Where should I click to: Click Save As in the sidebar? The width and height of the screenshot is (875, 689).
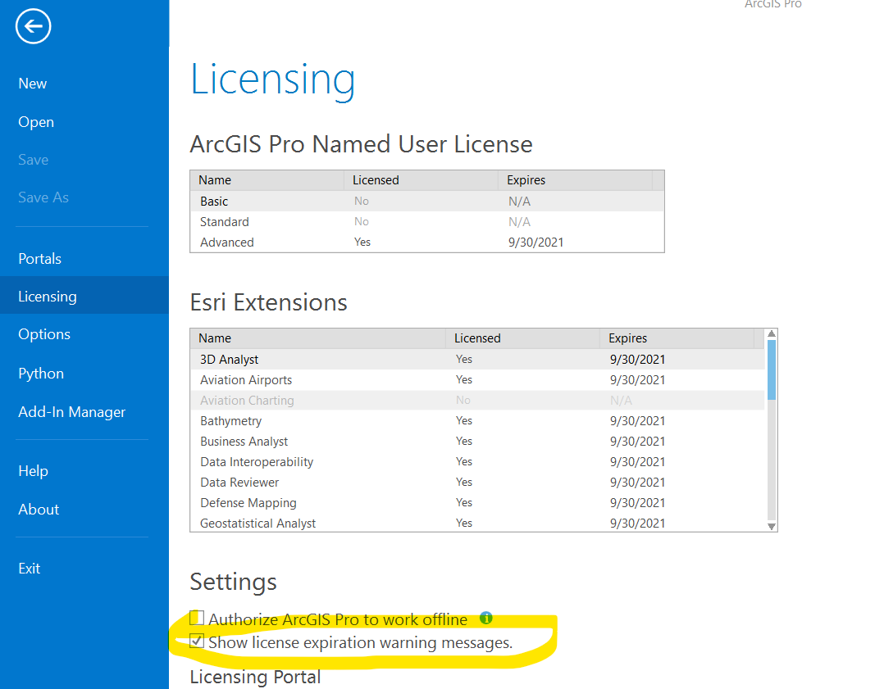pyautogui.click(x=44, y=197)
